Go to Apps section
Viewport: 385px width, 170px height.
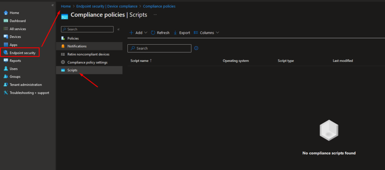click(x=14, y=45)
